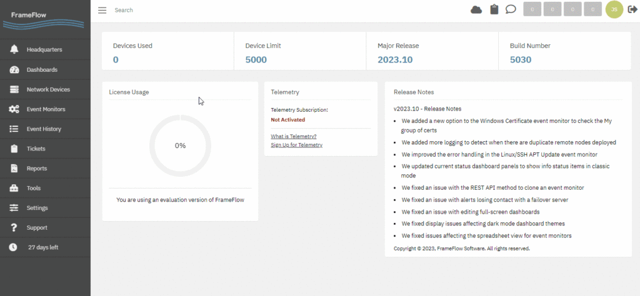Select Event Monitors in sidebar

pyautogui.click(x=46, y=109)
